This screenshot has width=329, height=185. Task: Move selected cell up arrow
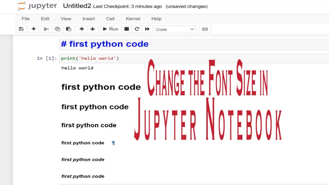coord(82,29)
